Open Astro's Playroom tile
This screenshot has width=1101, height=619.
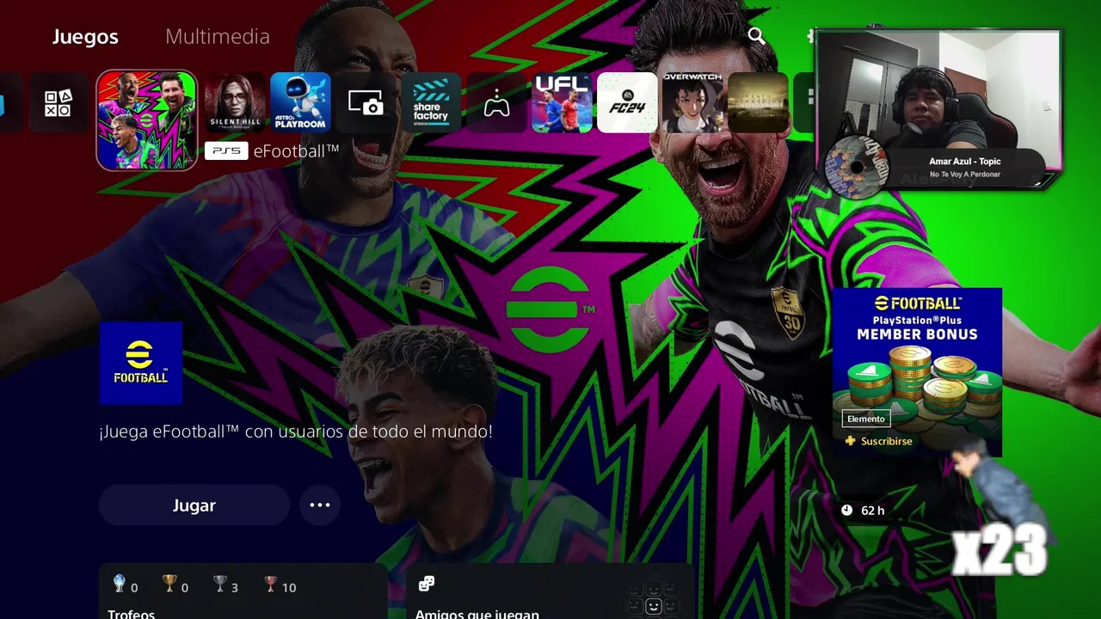pos(300,102)
